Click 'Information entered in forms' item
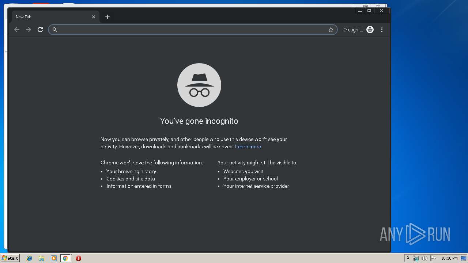468x263 pixels. (x=139, y=186)
